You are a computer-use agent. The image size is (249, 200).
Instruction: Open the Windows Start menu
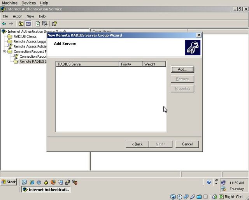click(x=9, y=182)
